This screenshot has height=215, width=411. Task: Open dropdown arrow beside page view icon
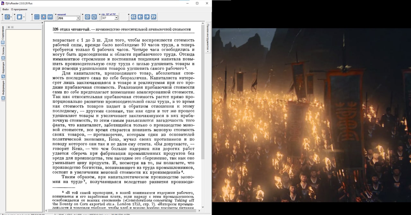24,17
